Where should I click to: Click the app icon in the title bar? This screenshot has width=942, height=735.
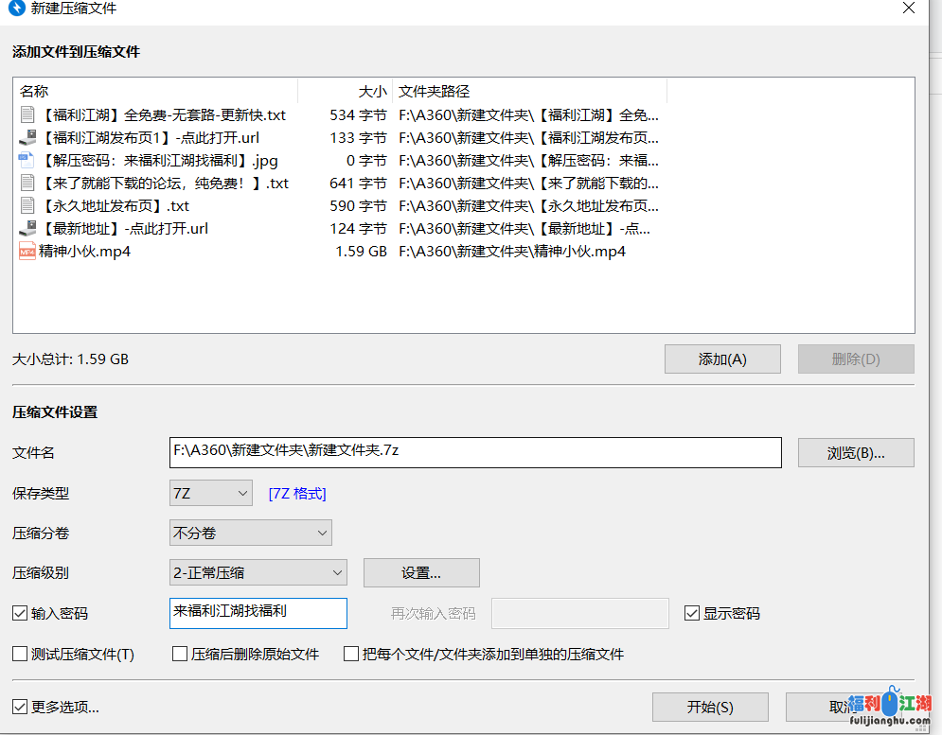point(16,9)
